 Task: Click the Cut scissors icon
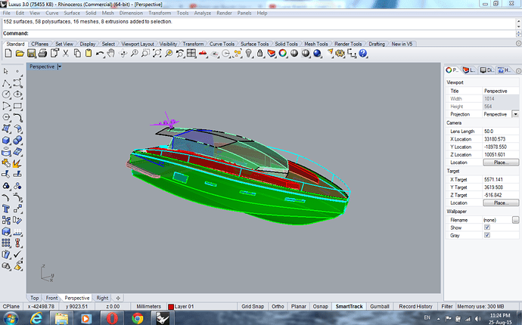pos(67,53)
